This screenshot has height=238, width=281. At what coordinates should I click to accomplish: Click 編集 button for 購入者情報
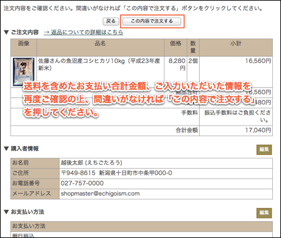(x=264, y=149)
